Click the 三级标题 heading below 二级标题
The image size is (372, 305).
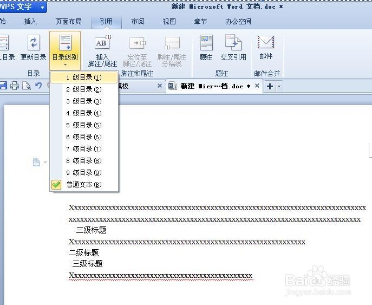coord(88,263)
